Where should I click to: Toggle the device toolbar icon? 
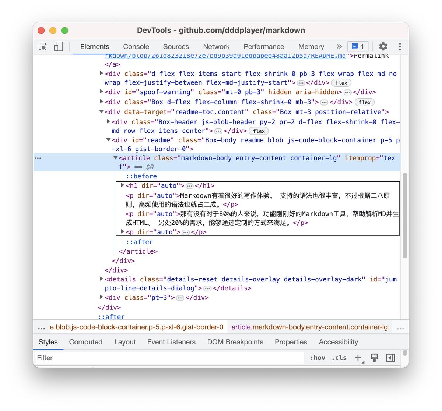[57, 47]
